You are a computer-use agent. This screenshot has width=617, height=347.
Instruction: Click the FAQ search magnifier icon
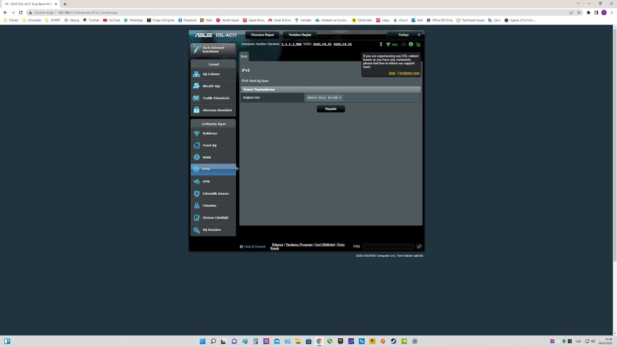pyautogui.click(x=419, y=246)
